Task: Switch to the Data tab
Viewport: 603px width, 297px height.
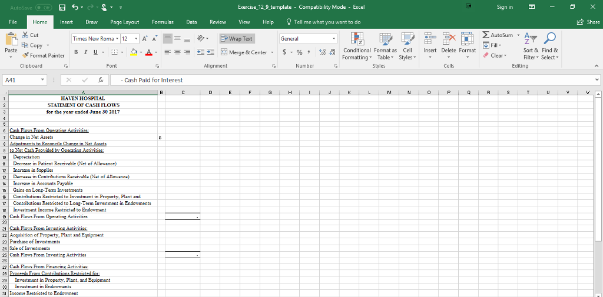Action: 191,22
